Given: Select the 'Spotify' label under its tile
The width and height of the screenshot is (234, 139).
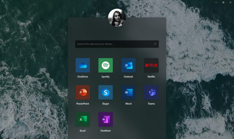Looking at the screenshot, I should click(106, 77).
